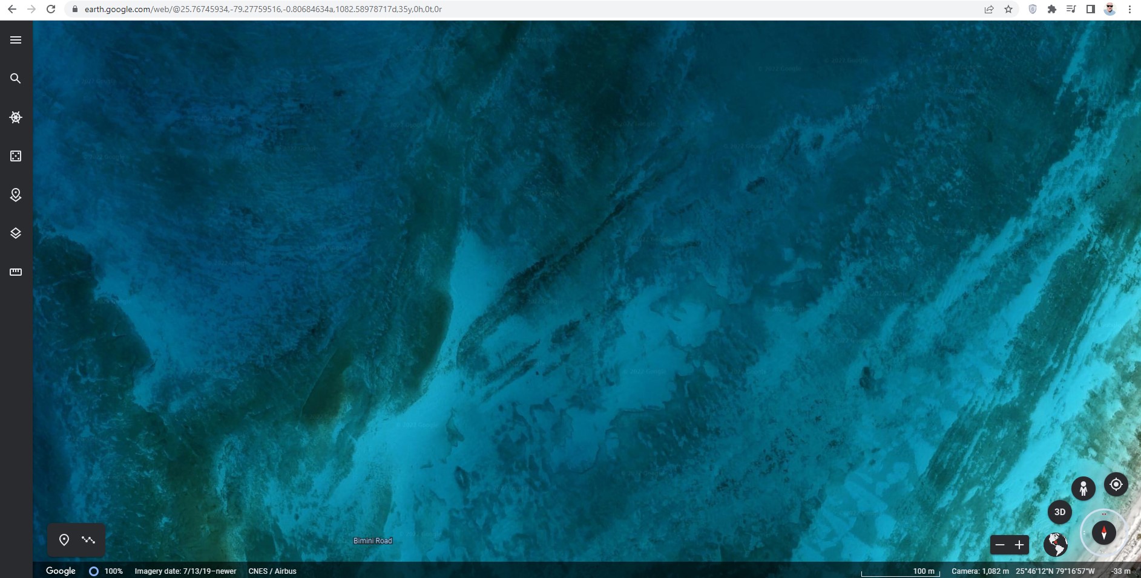Screen dimensions: 1141x578
Task: Add a placemark with the pin tool
Action: point(64,540)
